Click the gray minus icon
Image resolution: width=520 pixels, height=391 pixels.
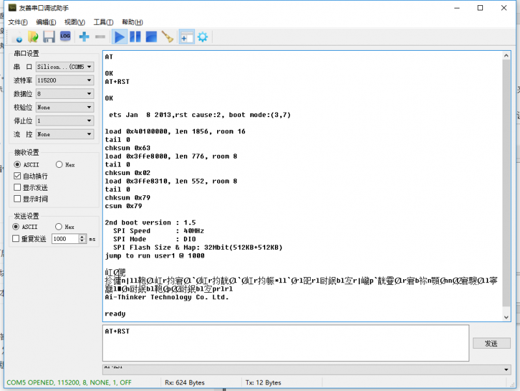(x=100, y=37)
